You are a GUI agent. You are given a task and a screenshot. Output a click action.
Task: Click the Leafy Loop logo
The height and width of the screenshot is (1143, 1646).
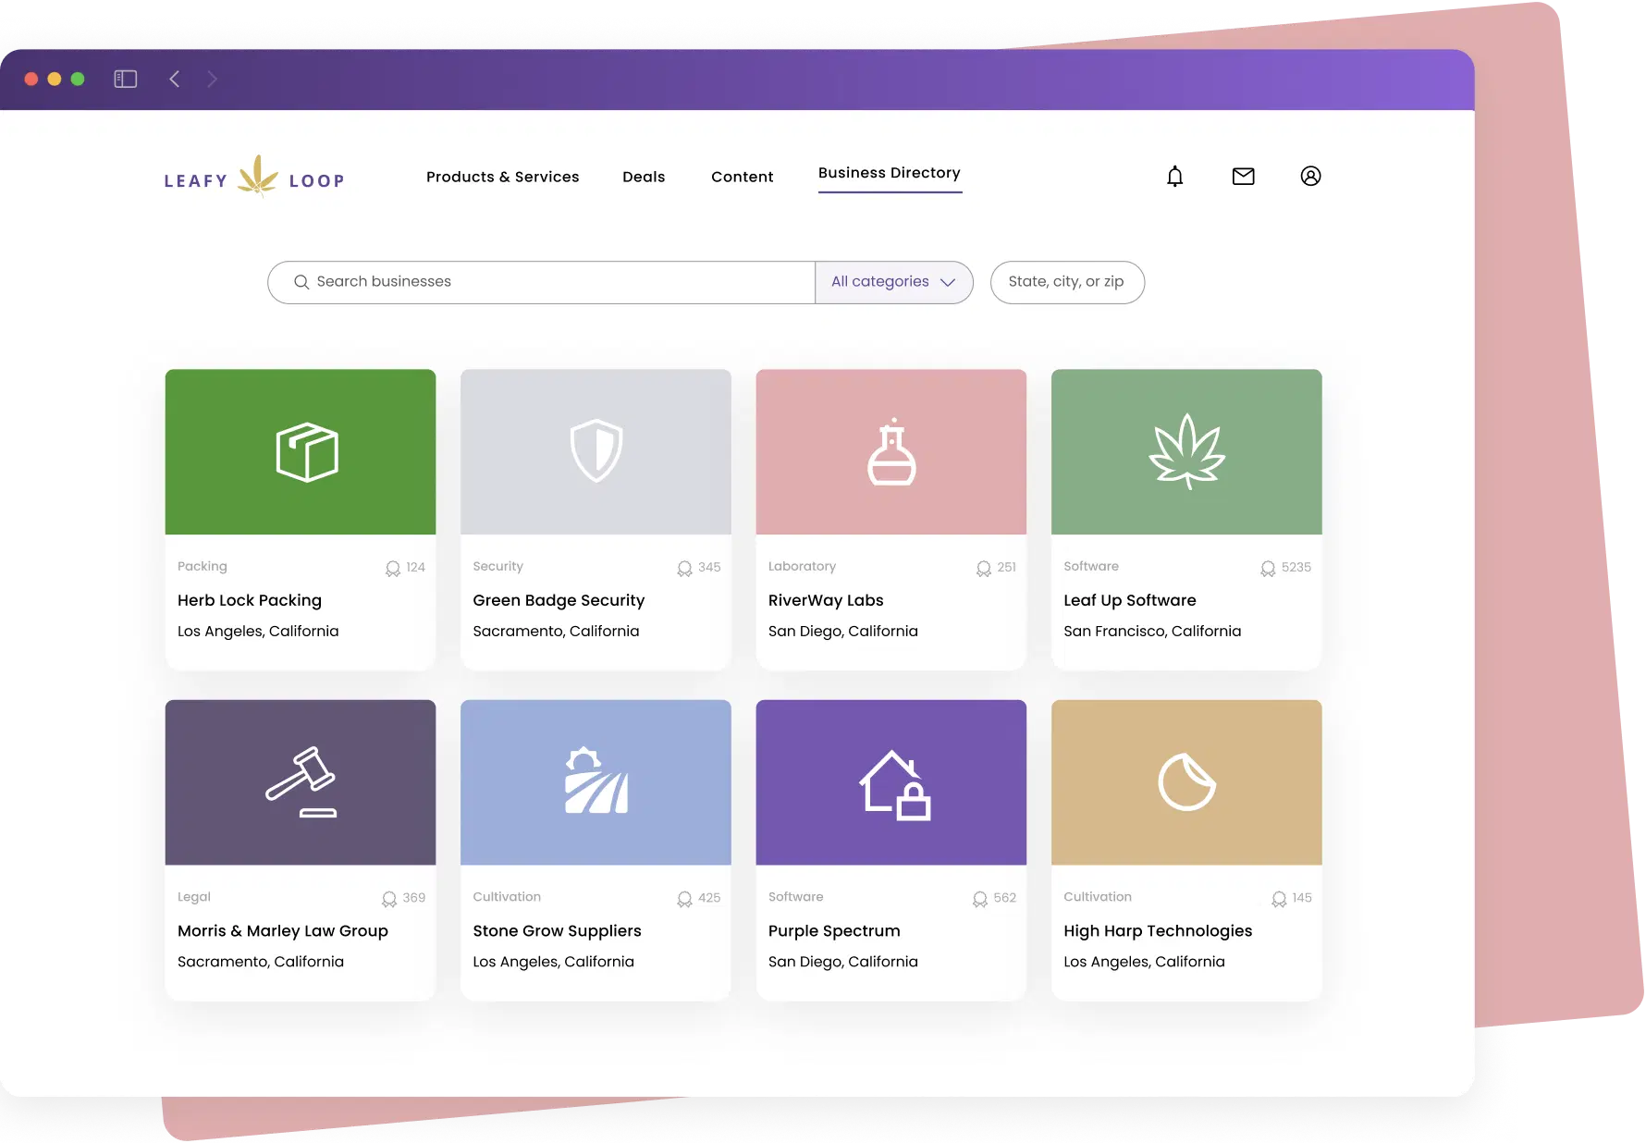click(x=254, y=178)
